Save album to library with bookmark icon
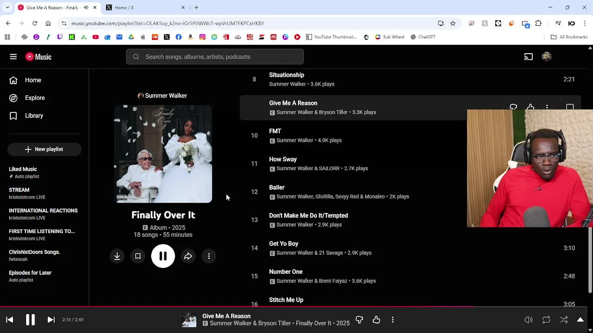Image resolution: width=593 pixels, height=333 pixels. pos(138,256)
